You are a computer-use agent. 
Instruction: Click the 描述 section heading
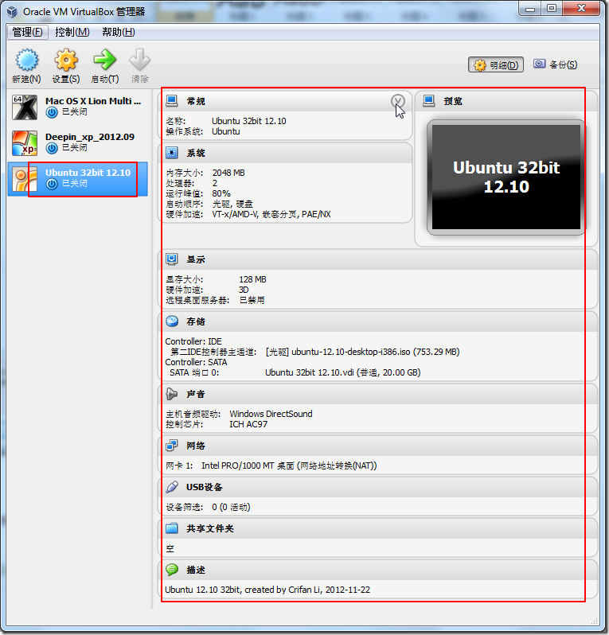[x=196, y=570]
